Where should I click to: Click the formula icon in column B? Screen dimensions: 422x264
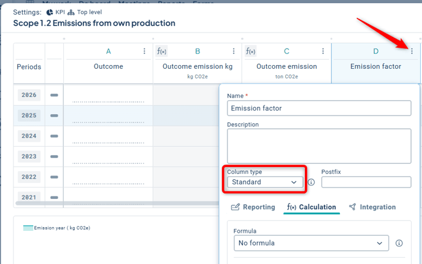point(162,52)
